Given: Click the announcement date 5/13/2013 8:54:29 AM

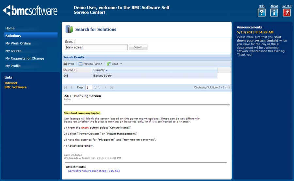Looking at the screenshot, I should (x=255, y=32).
